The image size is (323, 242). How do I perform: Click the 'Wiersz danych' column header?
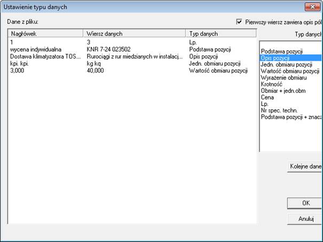(133, 34)
